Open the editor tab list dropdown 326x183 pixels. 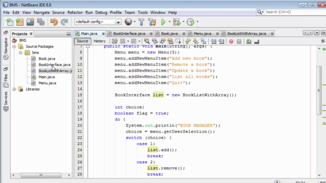317,33
